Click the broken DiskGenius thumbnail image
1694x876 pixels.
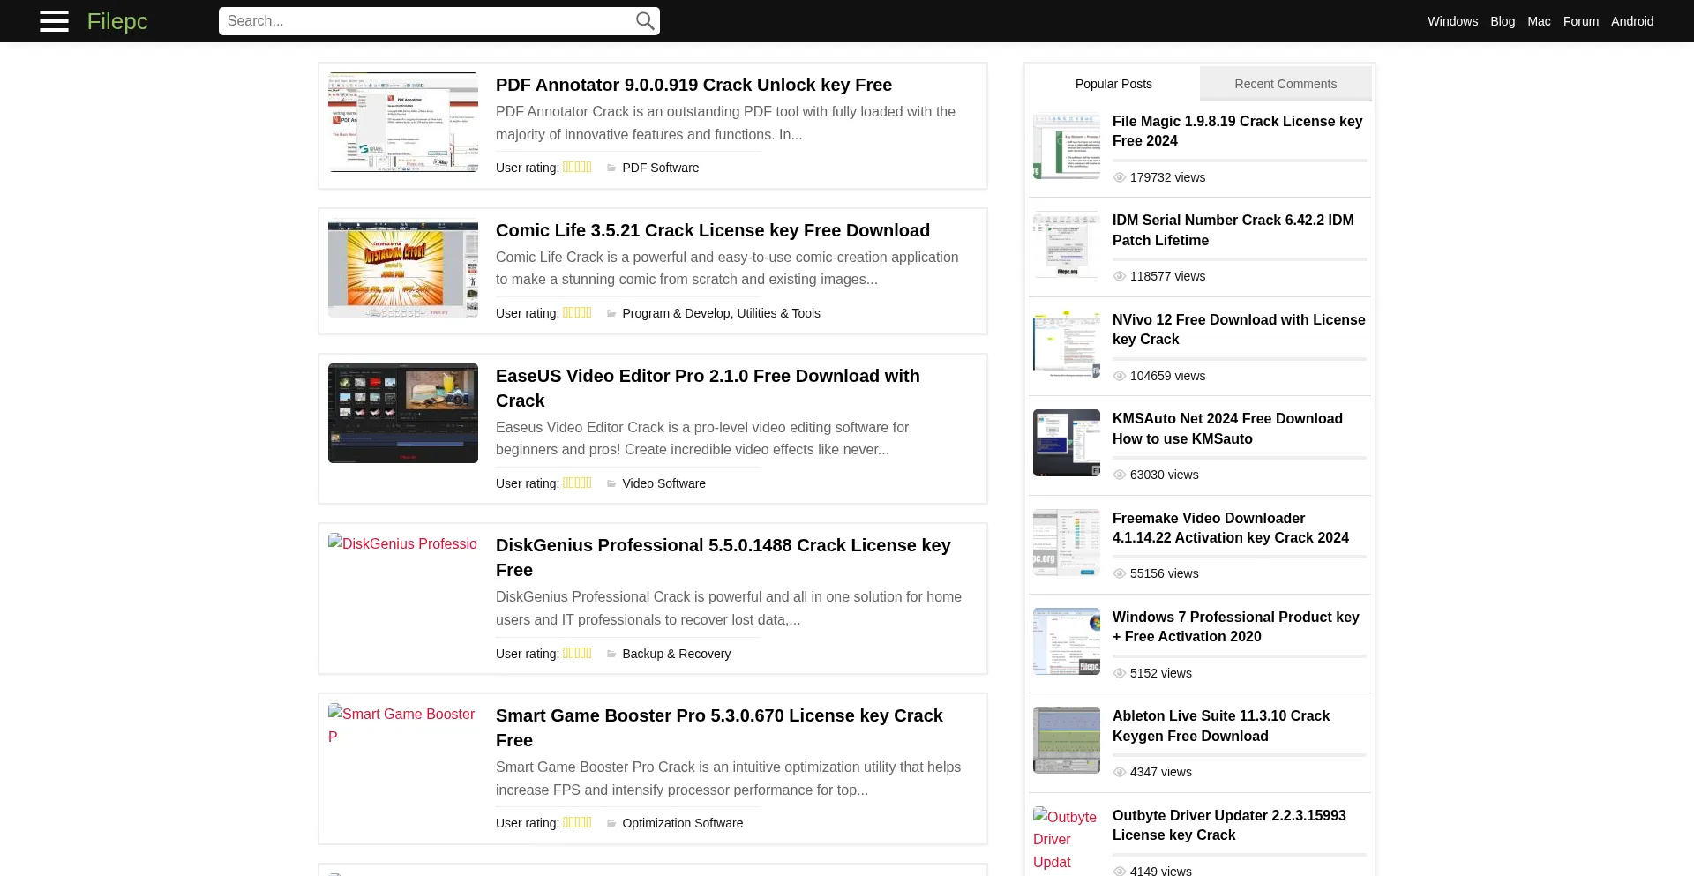(x=402, y=543)
